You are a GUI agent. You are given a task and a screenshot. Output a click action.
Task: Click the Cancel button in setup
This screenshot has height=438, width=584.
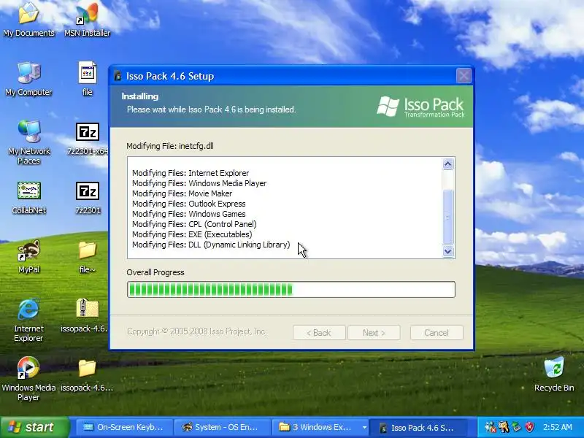(x=437, y=333)
